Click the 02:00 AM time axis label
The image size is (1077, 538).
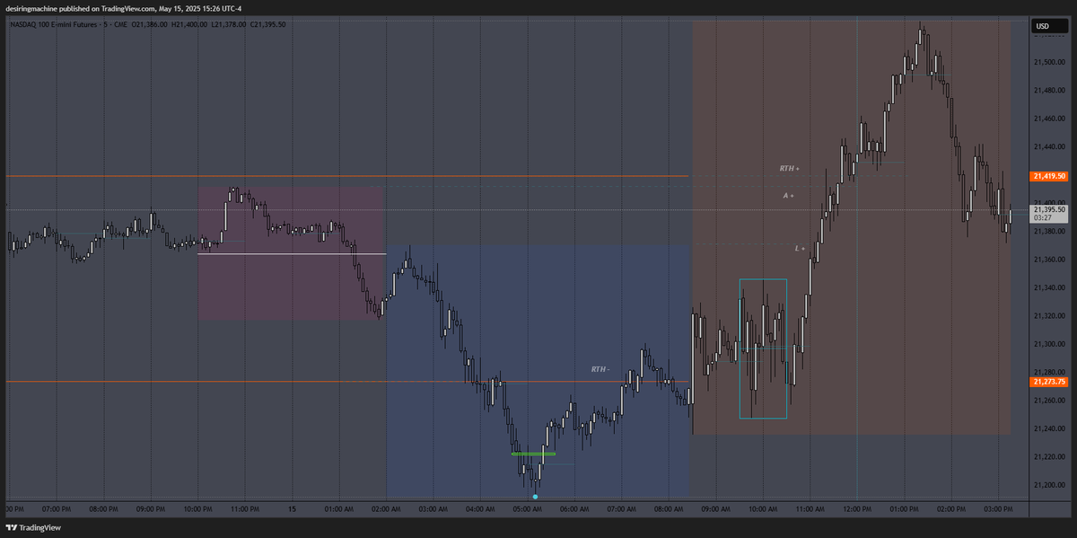[386, 508]
